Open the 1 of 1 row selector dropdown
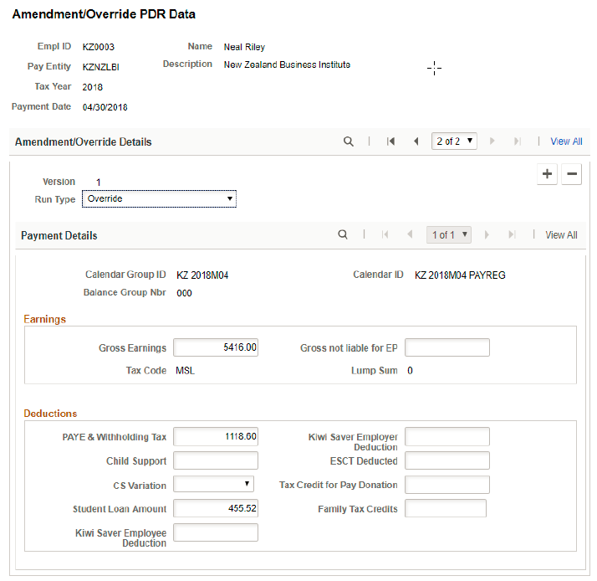Viewport: 597px width, 581px height. click(449, 235)
